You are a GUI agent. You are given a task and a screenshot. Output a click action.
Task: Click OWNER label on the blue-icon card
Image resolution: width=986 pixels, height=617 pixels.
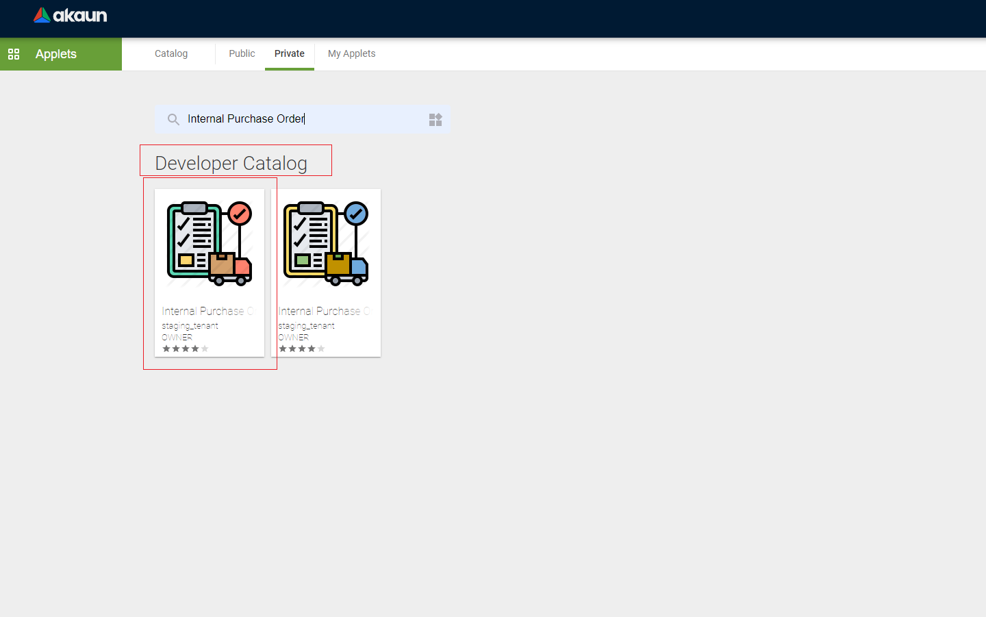pyautogui.click(x=294, y=337)
